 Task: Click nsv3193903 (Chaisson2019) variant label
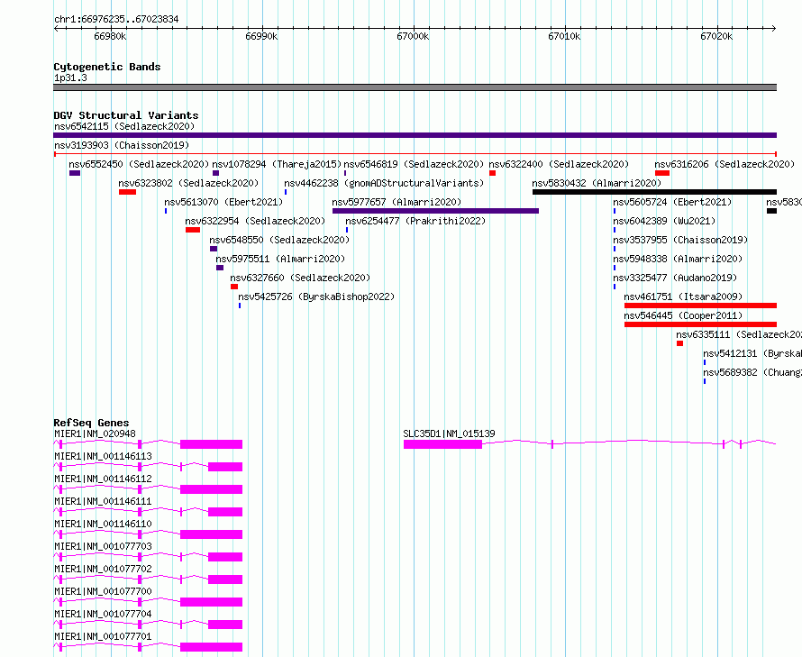(122, 145)
